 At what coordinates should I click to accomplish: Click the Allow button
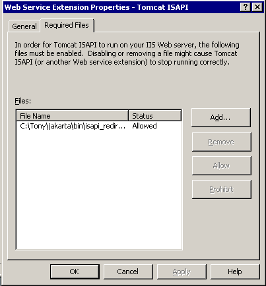pos(221,165)
